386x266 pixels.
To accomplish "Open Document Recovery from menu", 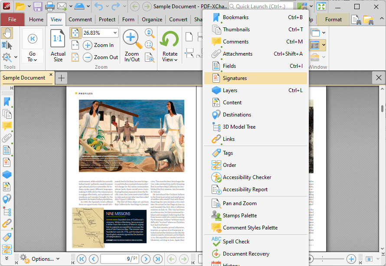I will [255, 254].
